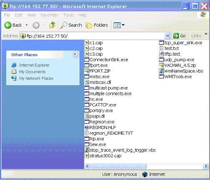210x180 pixels.
Task: Select the Regmon.exe file name
Action: pos(102,122)
